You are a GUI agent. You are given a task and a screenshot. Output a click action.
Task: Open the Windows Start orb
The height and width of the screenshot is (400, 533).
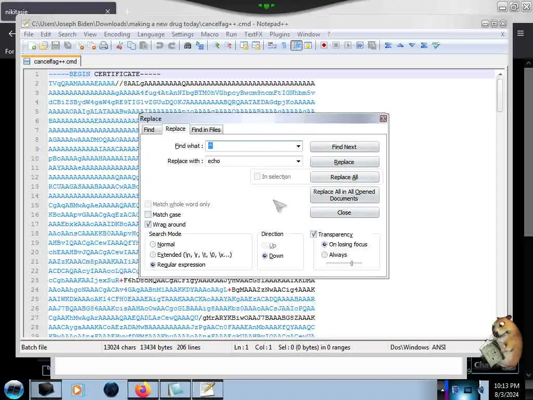14,390
